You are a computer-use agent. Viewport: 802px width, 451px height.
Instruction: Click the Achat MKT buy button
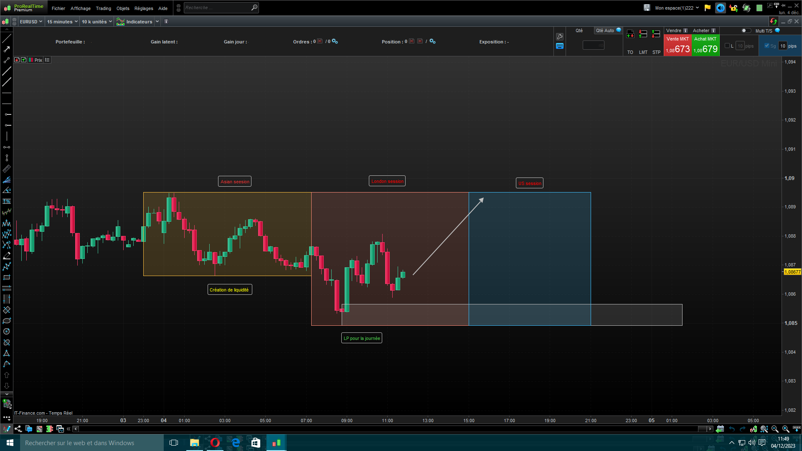[x=705, y=46]
